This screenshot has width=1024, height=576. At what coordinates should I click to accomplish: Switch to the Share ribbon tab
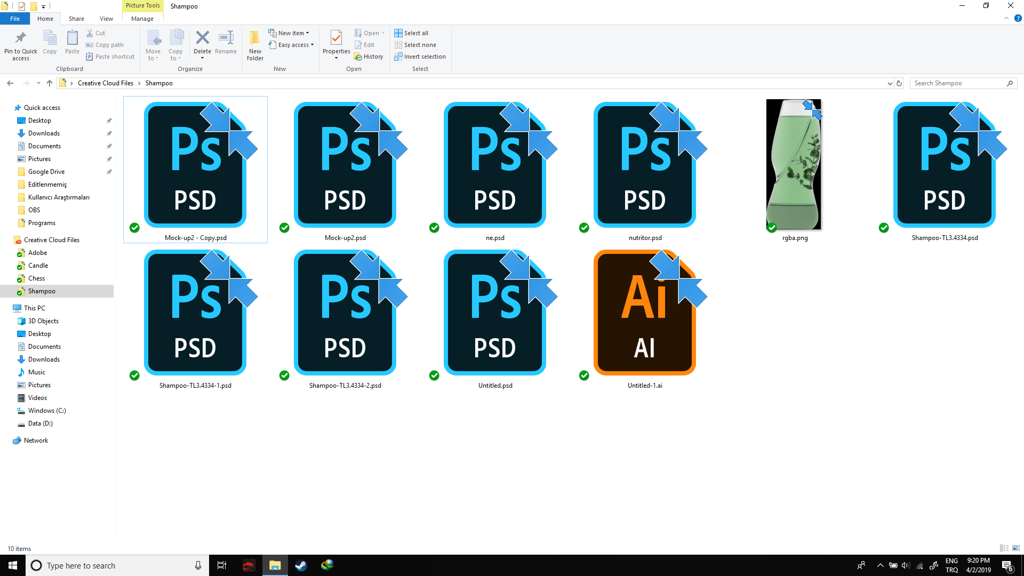click(76, 19)
